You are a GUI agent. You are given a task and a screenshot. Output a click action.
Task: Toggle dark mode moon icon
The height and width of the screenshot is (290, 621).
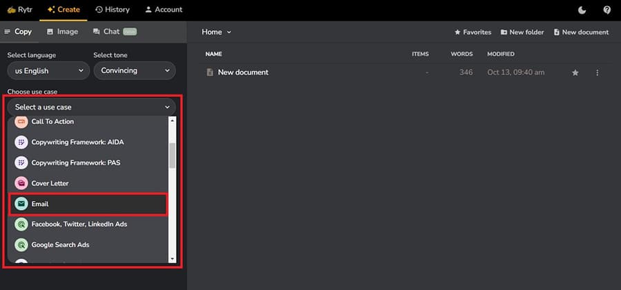(x=582, y=10)
